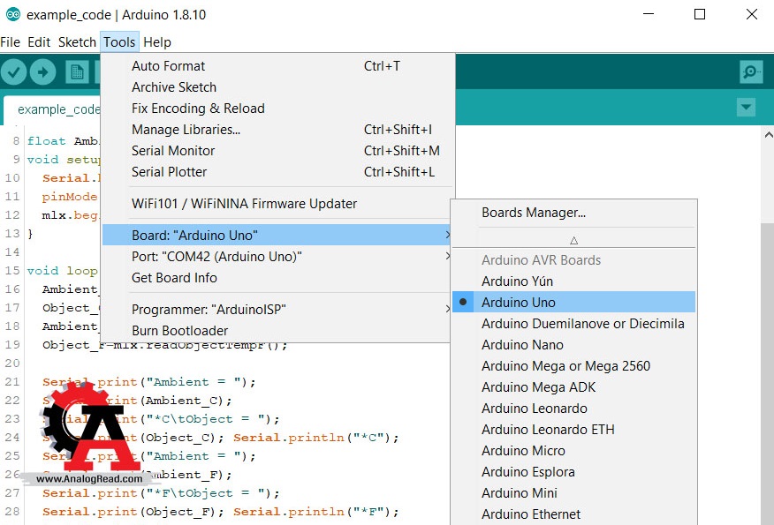Screen dimensions: 774x525
Task: Open the Help menu
Action: [157, 42]
